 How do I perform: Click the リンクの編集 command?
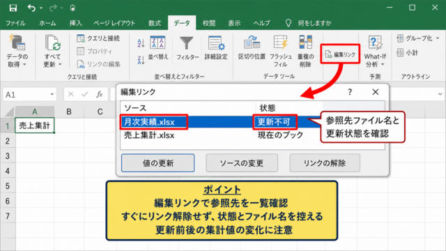99,64
